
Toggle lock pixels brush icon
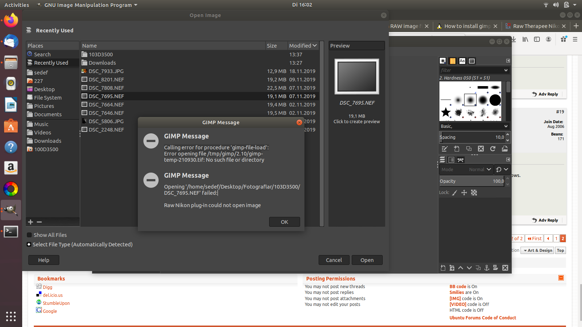tap(455, 193)
